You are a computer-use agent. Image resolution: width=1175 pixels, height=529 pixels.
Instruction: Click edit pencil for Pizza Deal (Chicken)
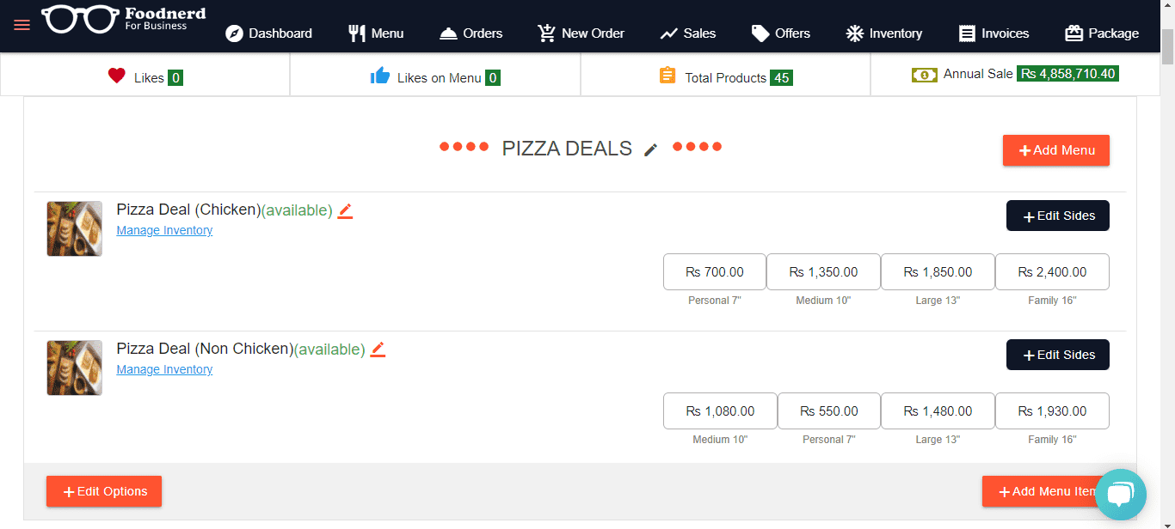click(345, 210)
